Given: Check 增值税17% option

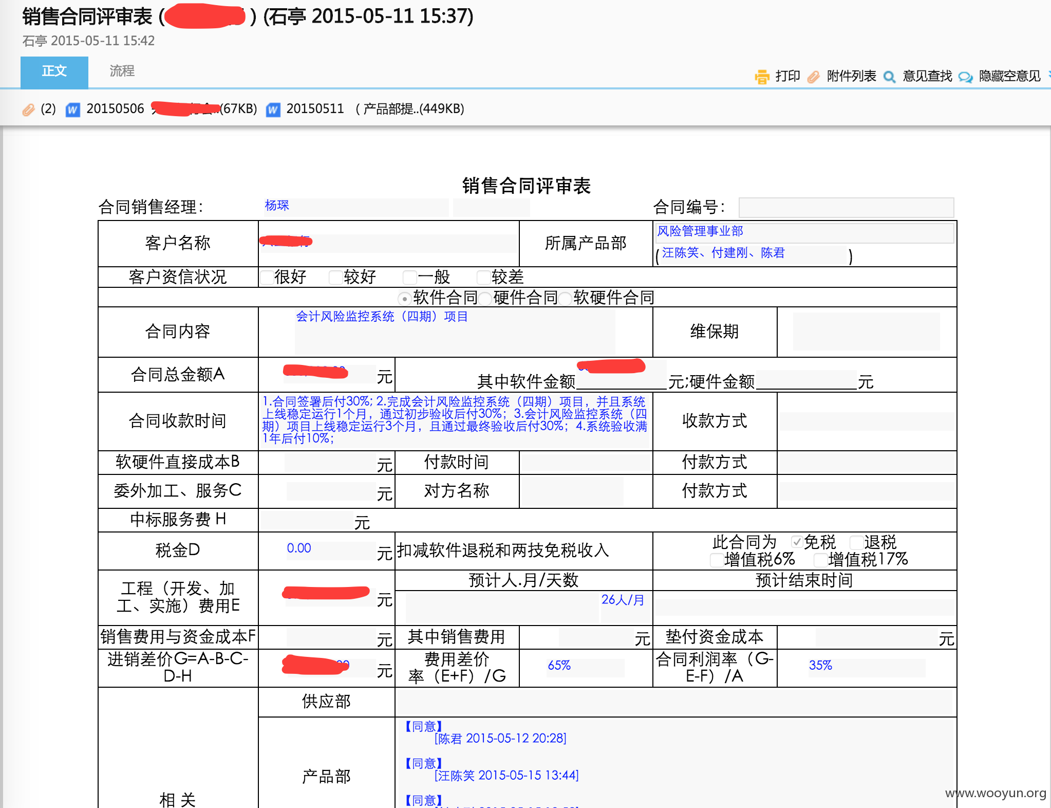Looking at the screenshot, I should point(820,560).
